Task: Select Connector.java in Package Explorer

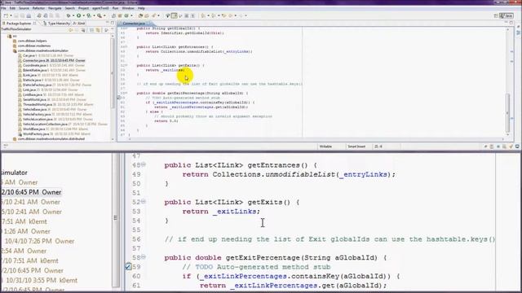Action: click(x=51, y=60)
